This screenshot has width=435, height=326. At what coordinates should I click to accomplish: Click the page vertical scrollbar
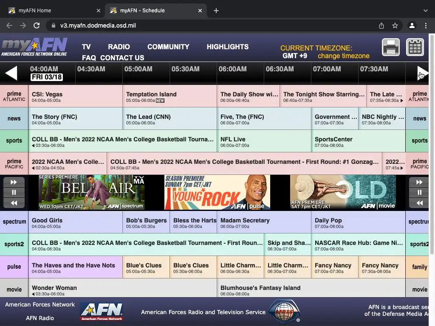pos(432,144)
